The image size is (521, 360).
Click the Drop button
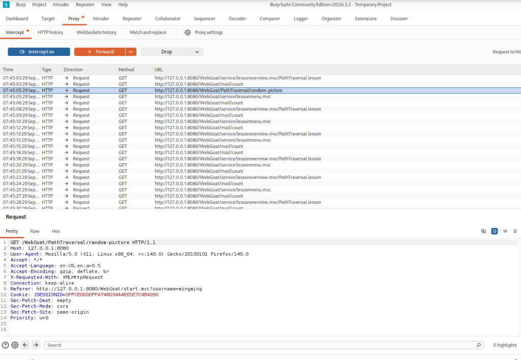(166, 52)
